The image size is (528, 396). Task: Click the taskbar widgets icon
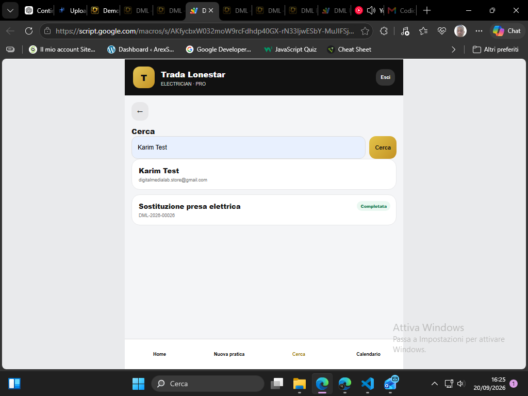coord(14,384)
